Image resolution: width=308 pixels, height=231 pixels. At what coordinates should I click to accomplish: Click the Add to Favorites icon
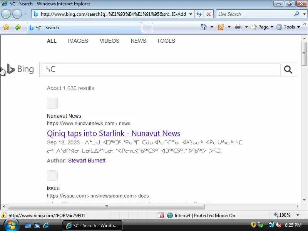tap(18, 27)
